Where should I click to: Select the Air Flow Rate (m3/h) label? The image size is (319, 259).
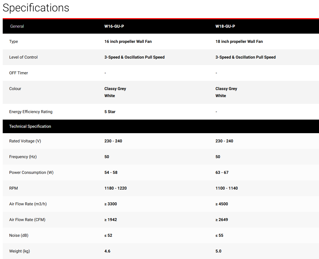(x=28, y=204)
